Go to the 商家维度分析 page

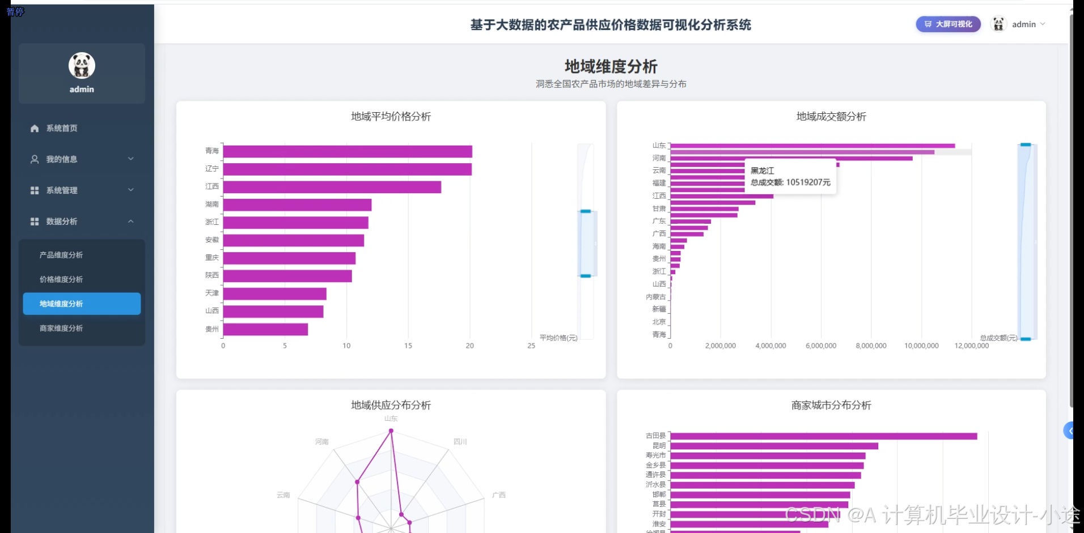[82, 328]
